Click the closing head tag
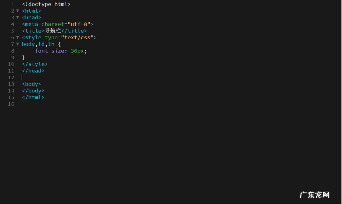 point(33,71)
